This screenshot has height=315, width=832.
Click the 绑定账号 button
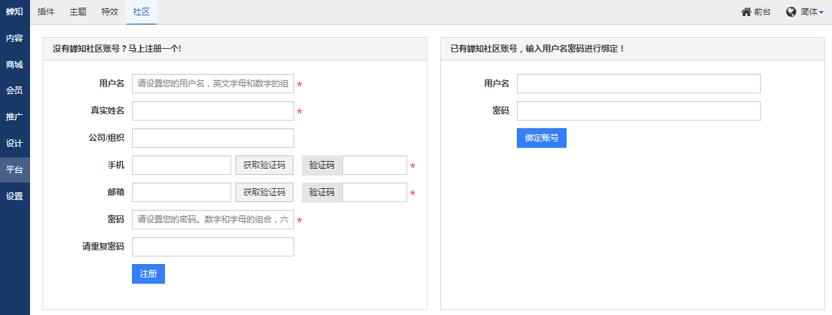542,138
